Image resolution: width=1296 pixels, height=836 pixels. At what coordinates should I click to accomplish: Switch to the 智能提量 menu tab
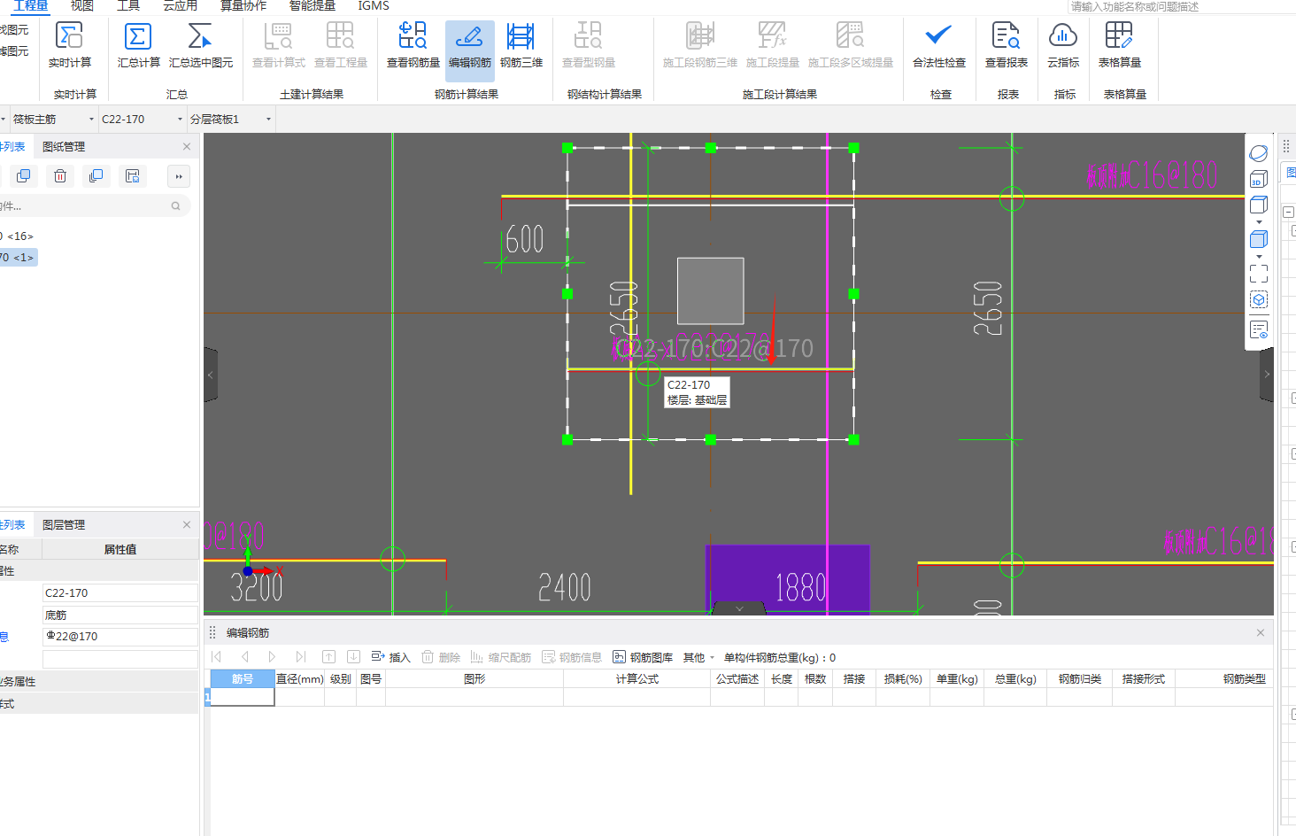(x=312, y=6)
